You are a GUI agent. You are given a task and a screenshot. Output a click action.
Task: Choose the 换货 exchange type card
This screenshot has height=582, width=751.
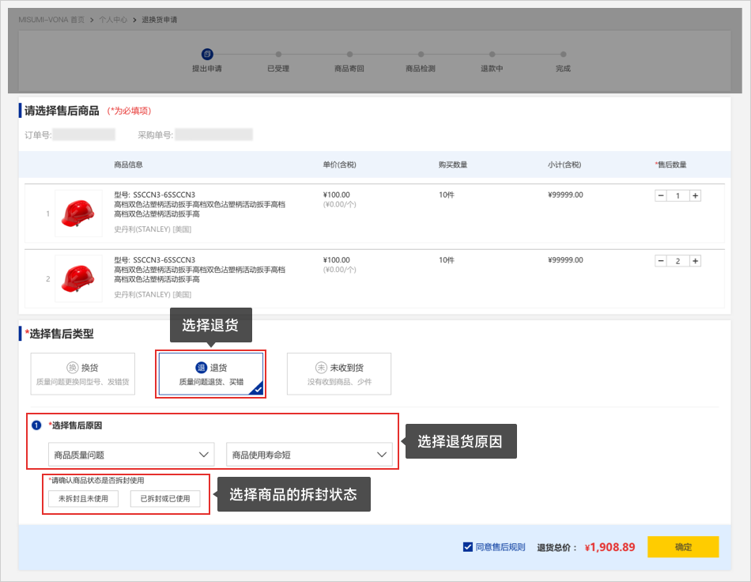coord(82,374)
